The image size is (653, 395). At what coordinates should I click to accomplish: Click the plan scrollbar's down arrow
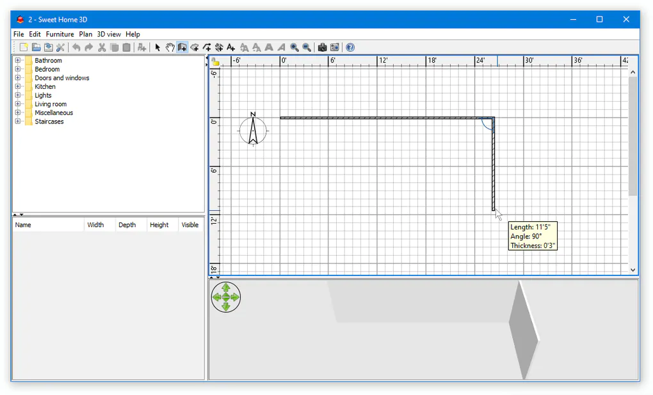(x=633, y=270)
